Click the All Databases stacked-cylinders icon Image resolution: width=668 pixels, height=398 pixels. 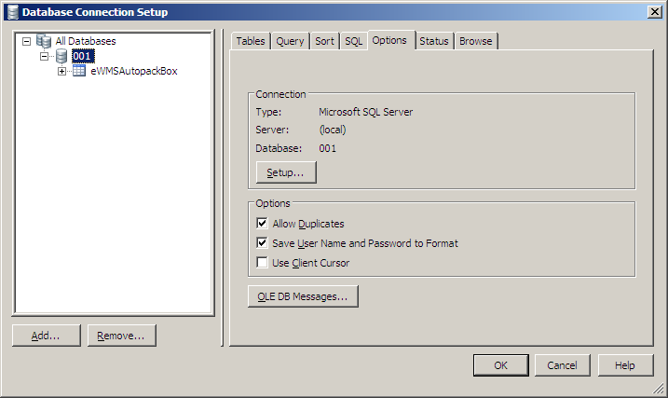pyautogui.click(x=44, y=41)
